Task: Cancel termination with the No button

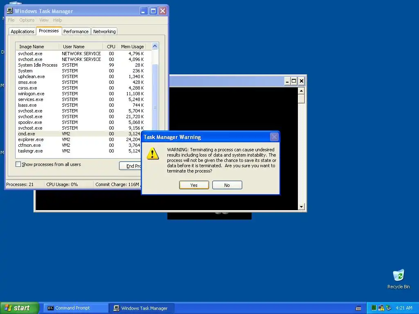Action: click(227, 185)
